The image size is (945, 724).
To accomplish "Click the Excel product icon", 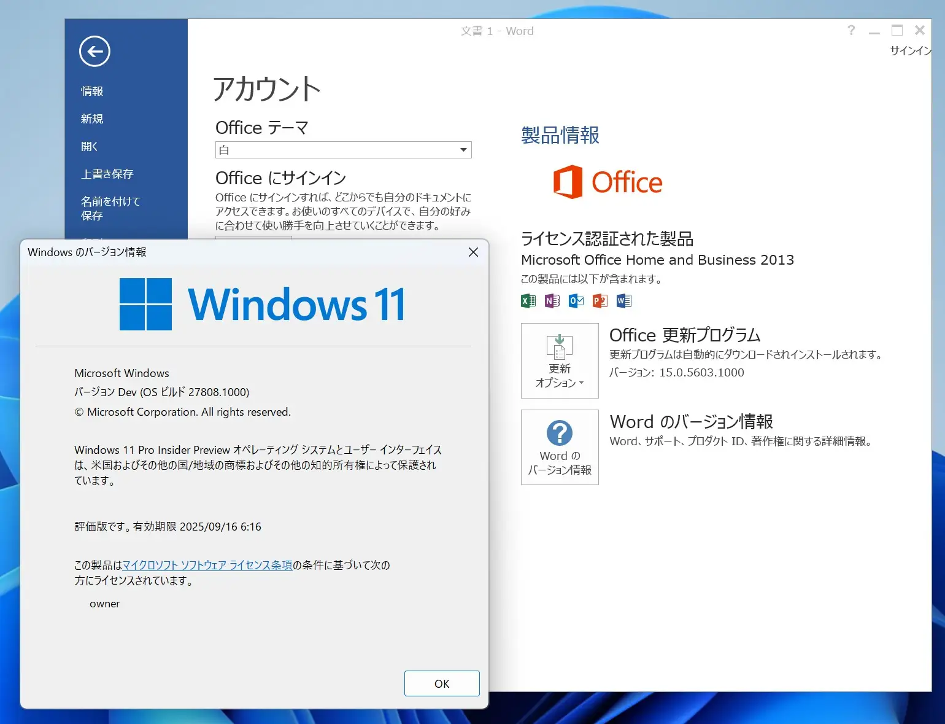I will pos(527,301).
